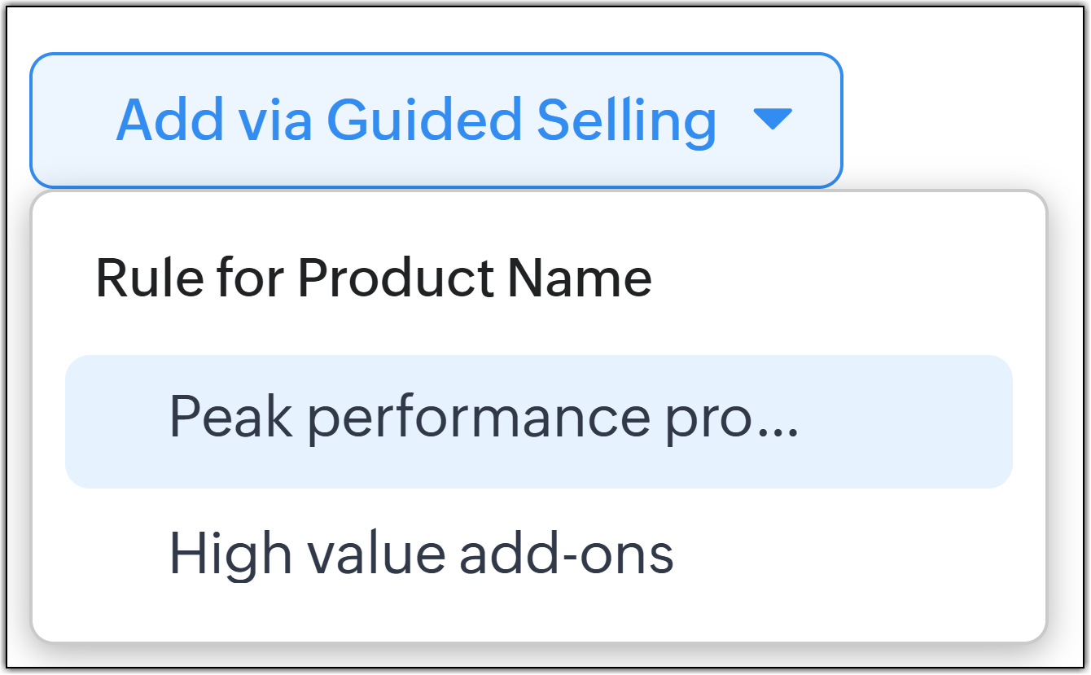
Task: Apply the High value add-ons guided rule
Action: point(421,553)
